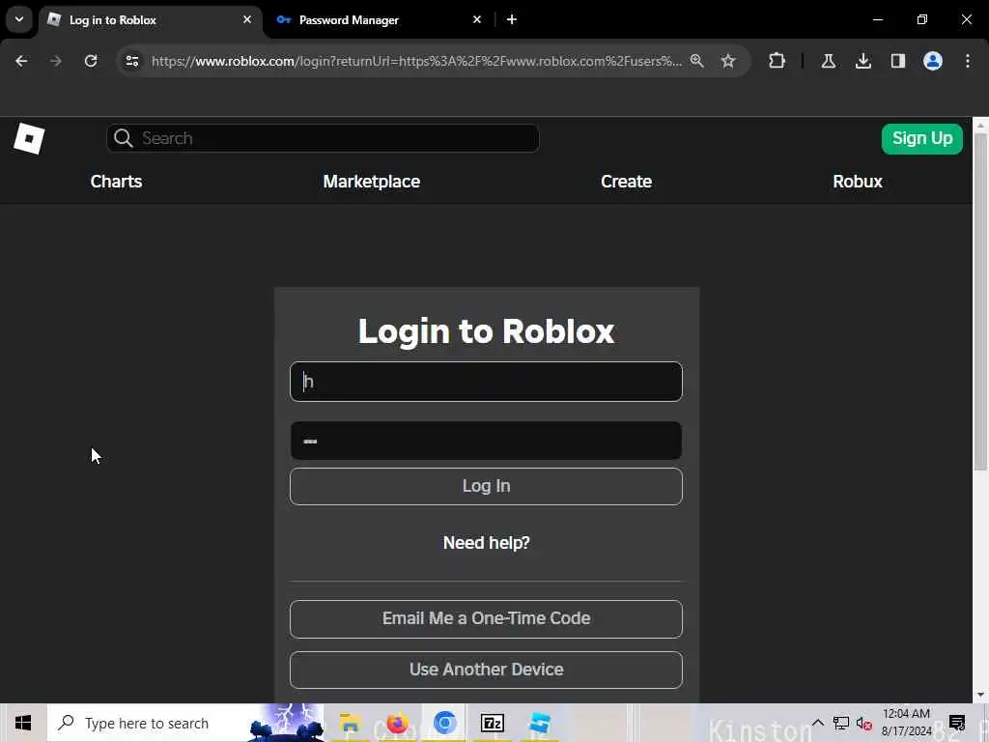Click Use Another Device button

tap(486, 670)
